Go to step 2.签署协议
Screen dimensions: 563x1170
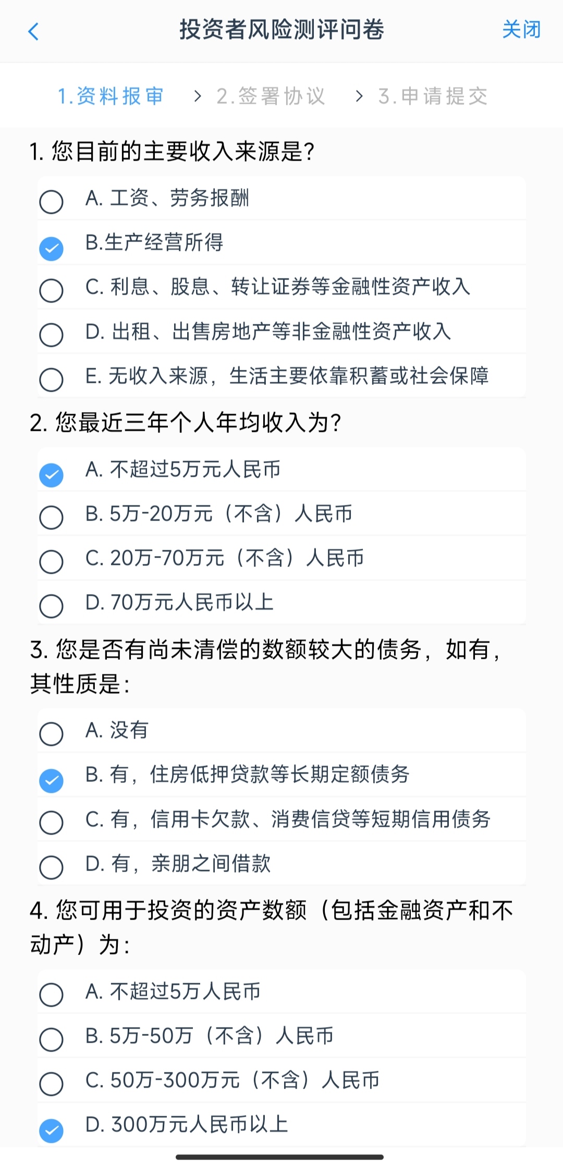(271, 96)
